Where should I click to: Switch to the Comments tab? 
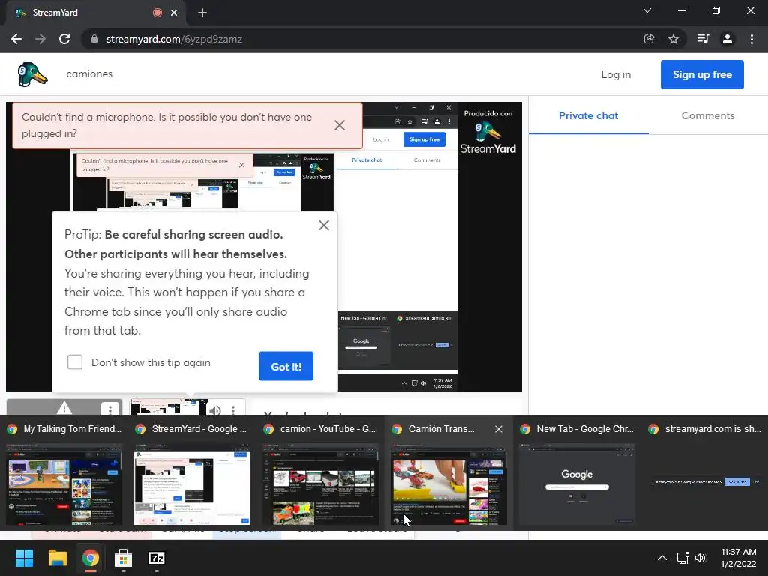(708, 115)
